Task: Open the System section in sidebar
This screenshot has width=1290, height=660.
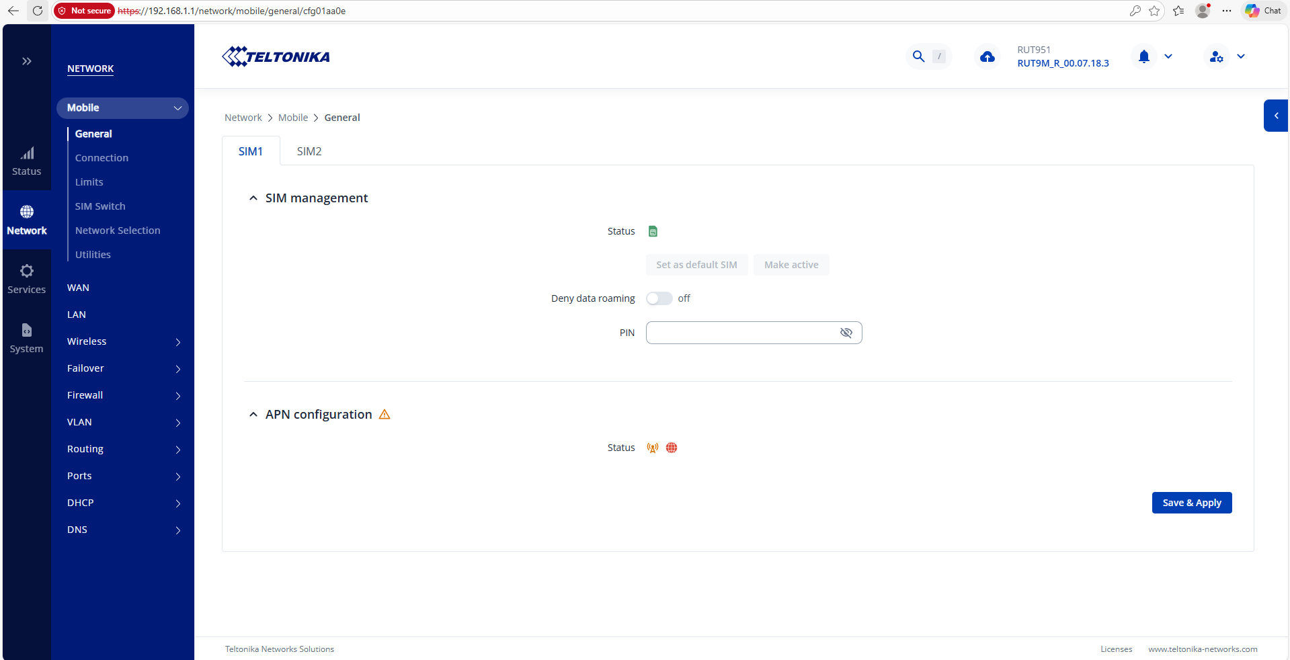Action: coord(27,338)
